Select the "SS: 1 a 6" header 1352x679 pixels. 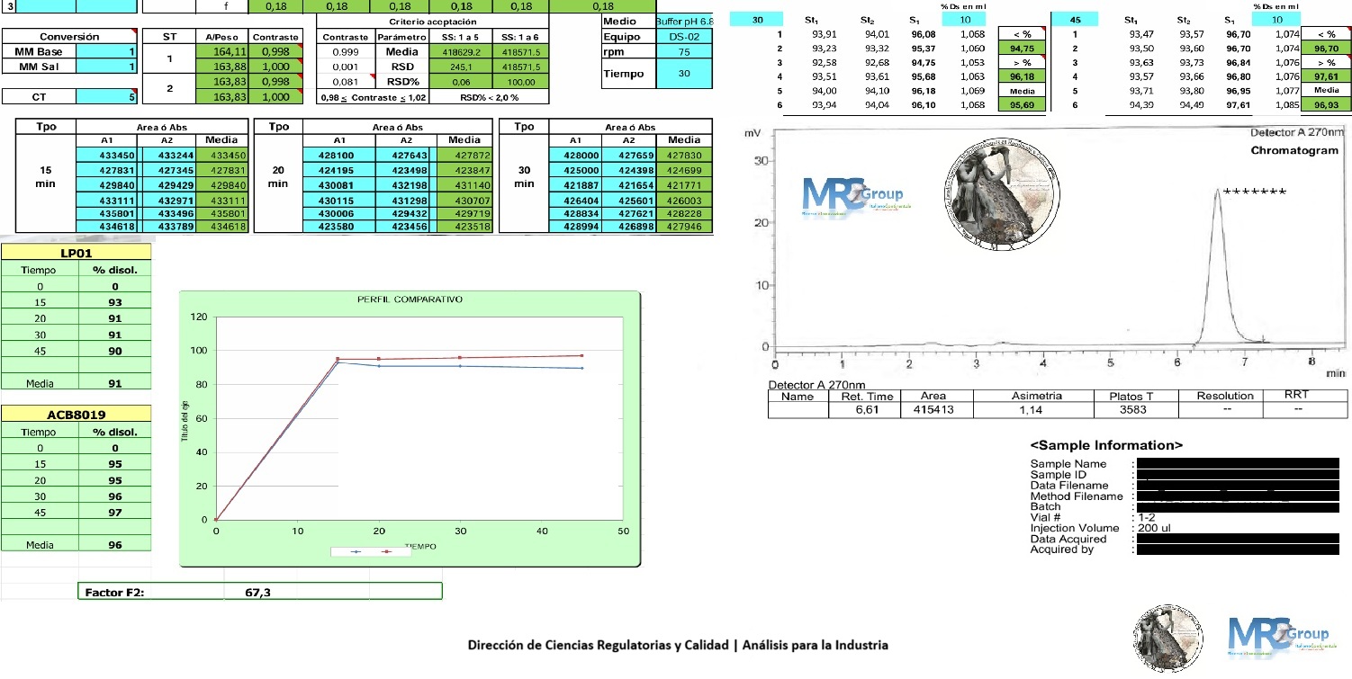click(518, 37)
